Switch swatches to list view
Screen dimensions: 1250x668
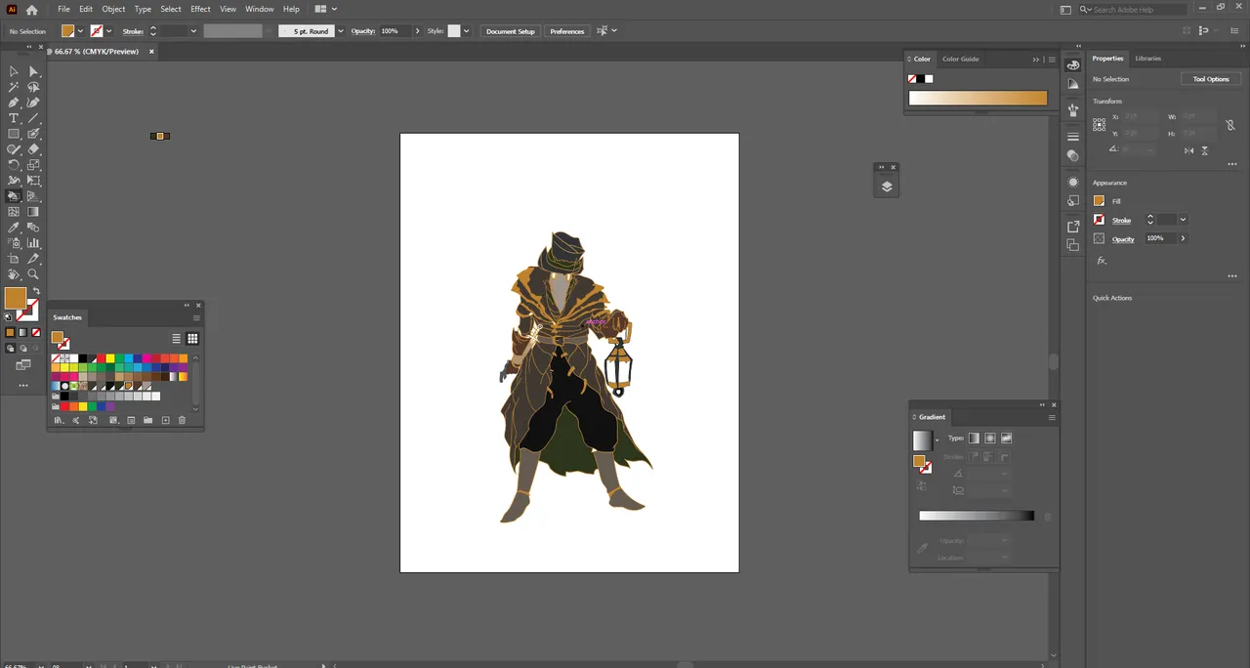[177, 339]
